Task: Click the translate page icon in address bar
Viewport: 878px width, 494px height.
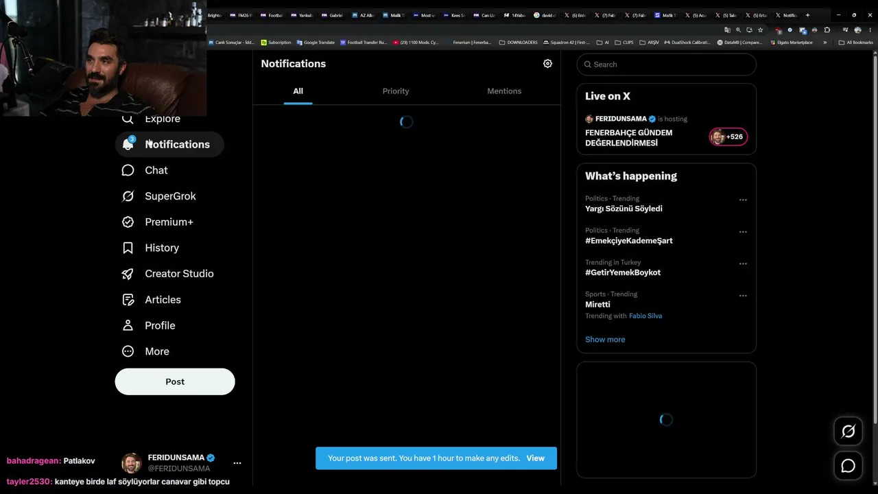Action: (x=727, y=30)
